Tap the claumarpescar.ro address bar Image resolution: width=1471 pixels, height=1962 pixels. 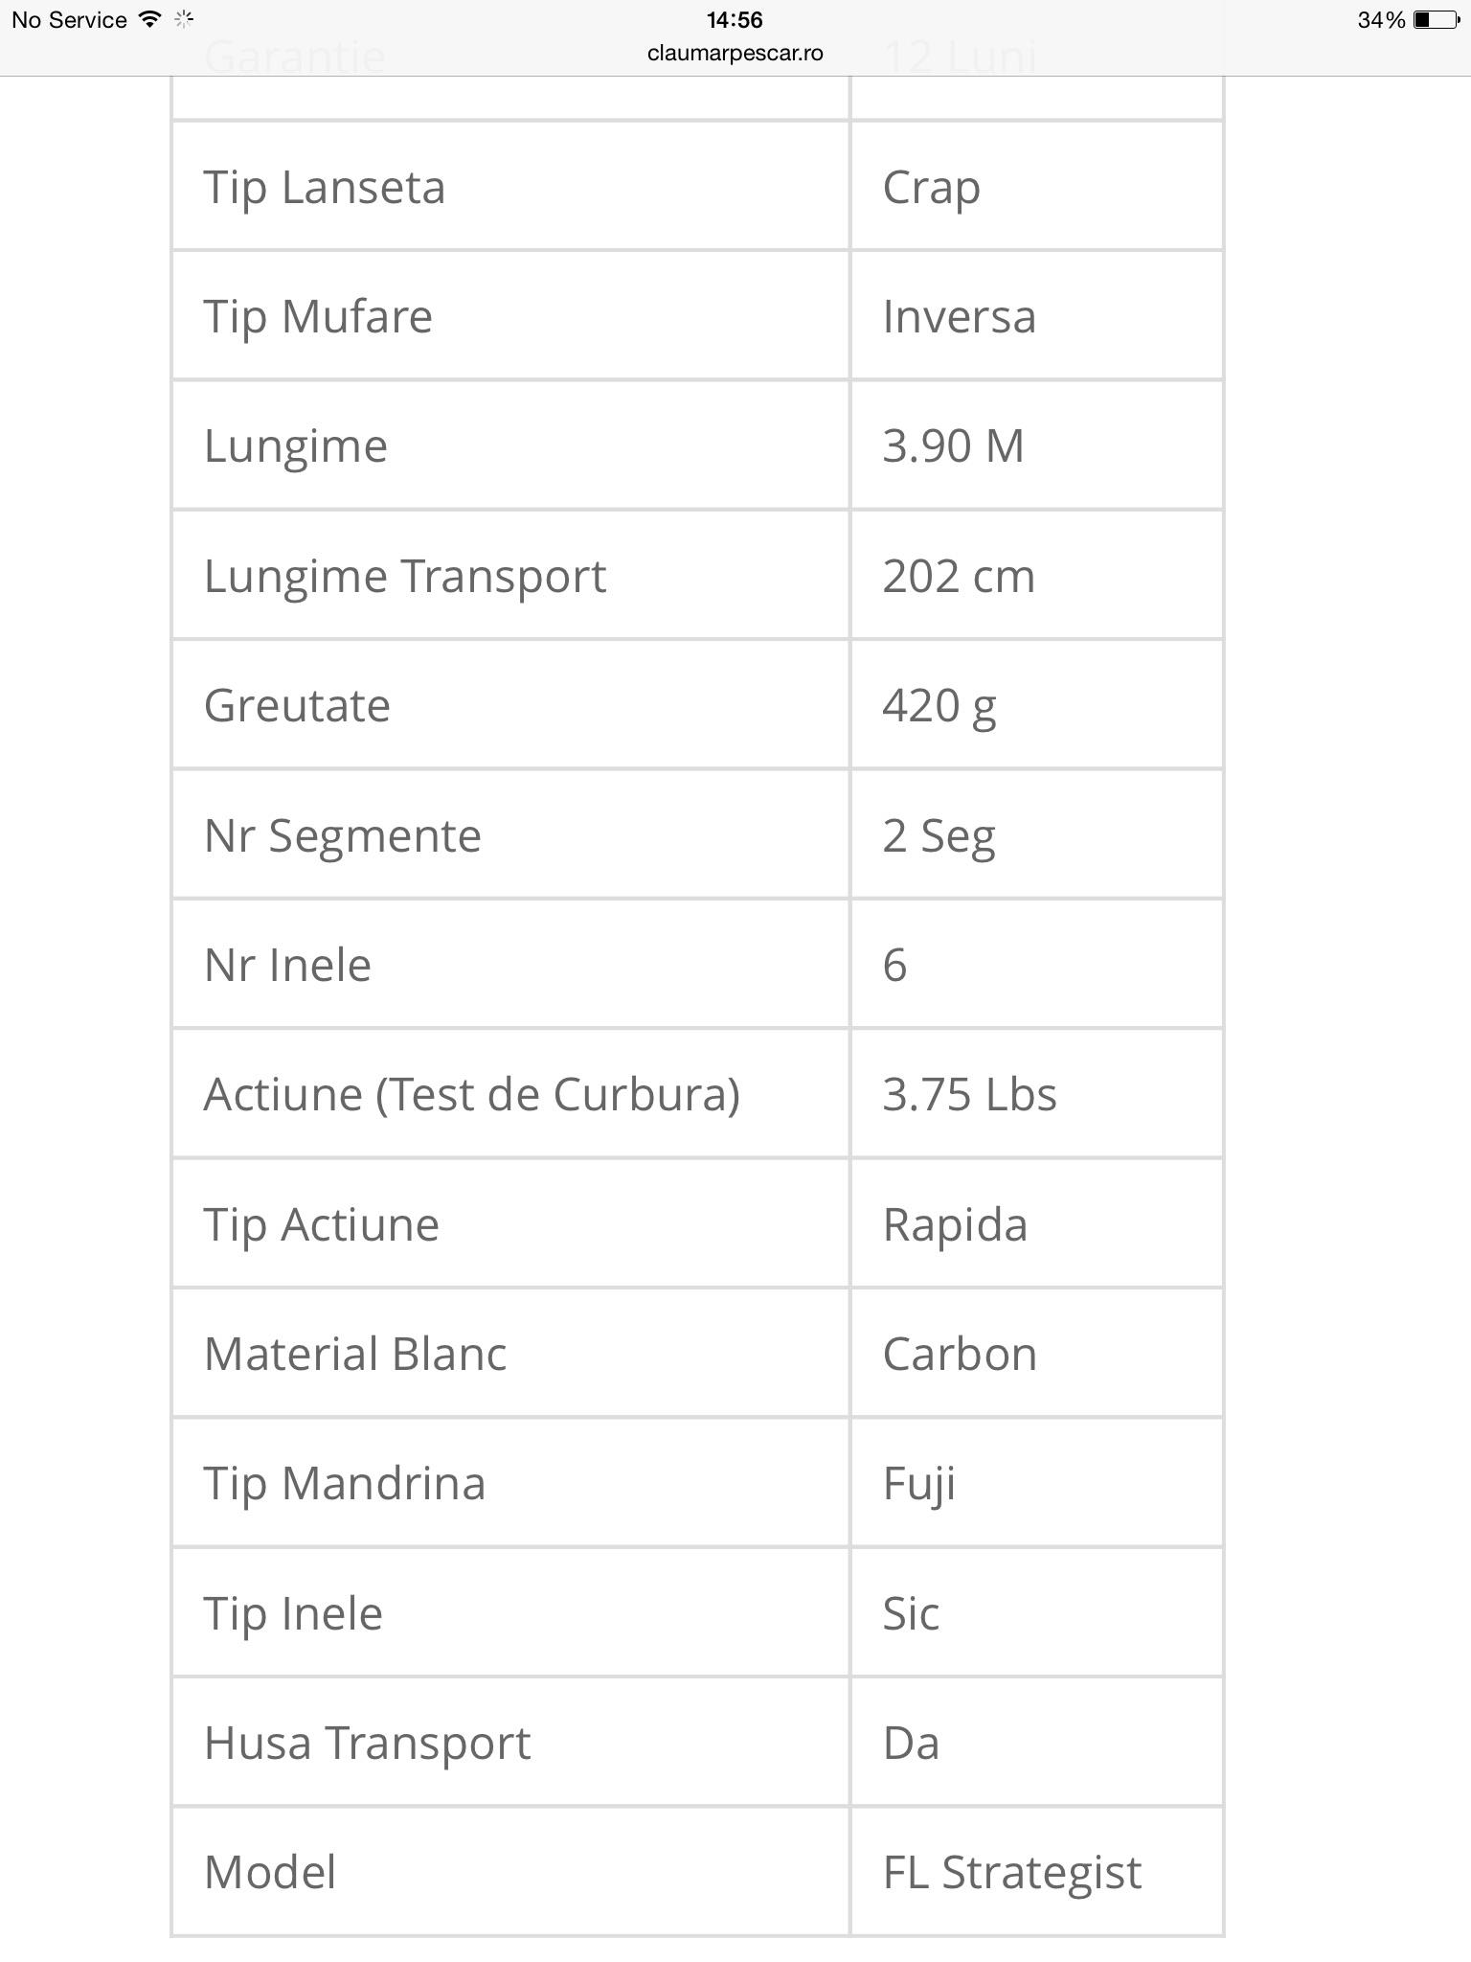(735, 54)
